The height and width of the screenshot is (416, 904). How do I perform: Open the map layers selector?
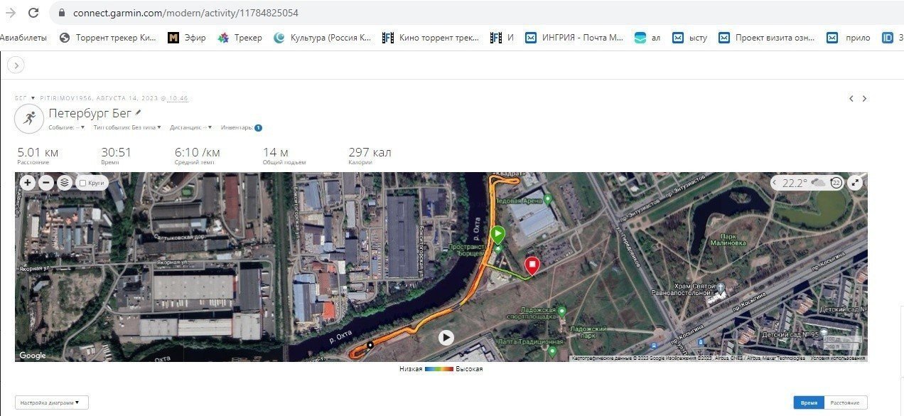click(65, 183)
